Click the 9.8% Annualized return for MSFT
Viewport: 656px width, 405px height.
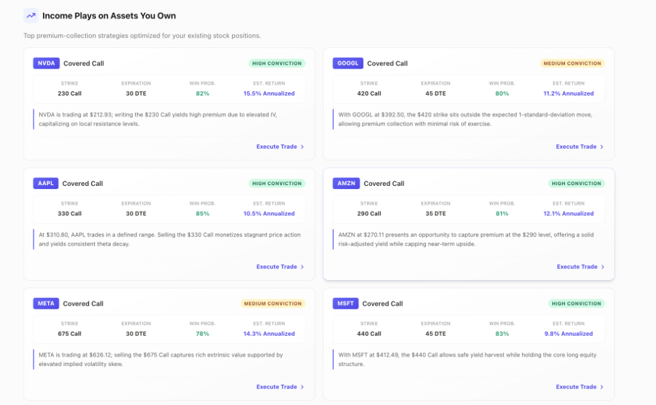[x=569, y=333]
